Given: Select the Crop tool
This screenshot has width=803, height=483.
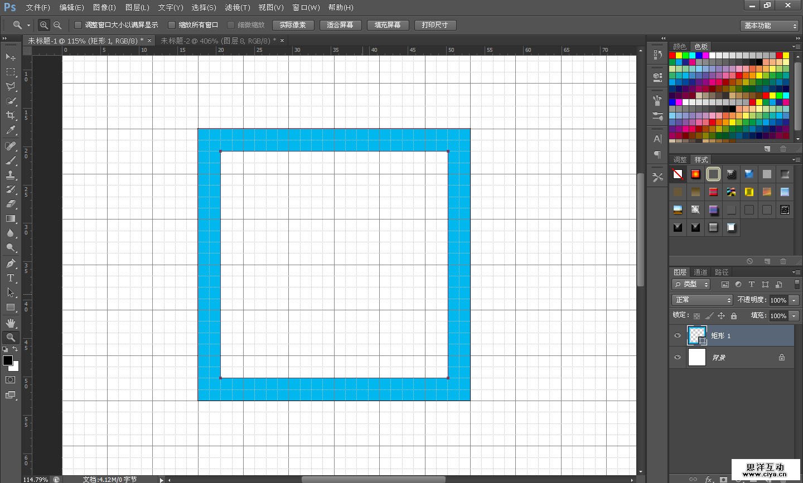Looking at the screenshot, I should (10, 115).
